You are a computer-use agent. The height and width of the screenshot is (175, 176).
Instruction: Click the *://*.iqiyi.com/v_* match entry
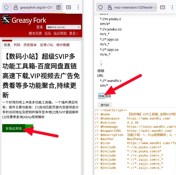109,42
